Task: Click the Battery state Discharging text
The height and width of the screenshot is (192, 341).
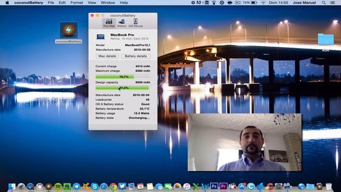Action: pyautogui.click(x=139, y=118)
